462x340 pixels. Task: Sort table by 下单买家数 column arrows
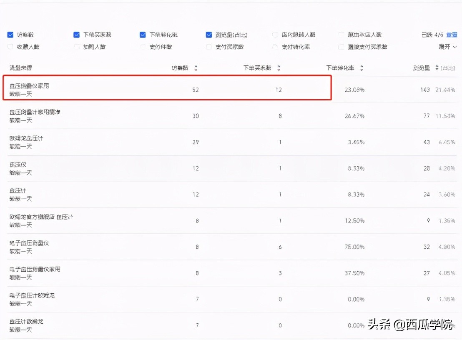coord(279,68)
